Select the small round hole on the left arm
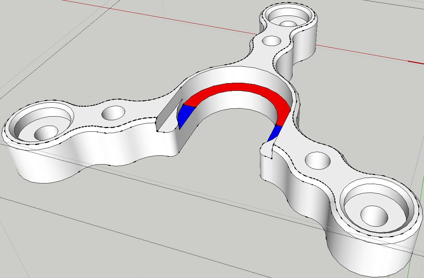This screenshot has height=278, width=424. pyautogui.click(x=113, y=112)
